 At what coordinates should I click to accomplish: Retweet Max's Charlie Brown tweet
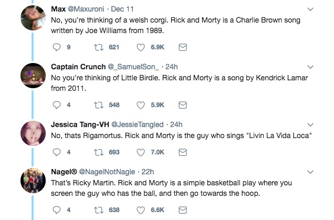[98, 47]
